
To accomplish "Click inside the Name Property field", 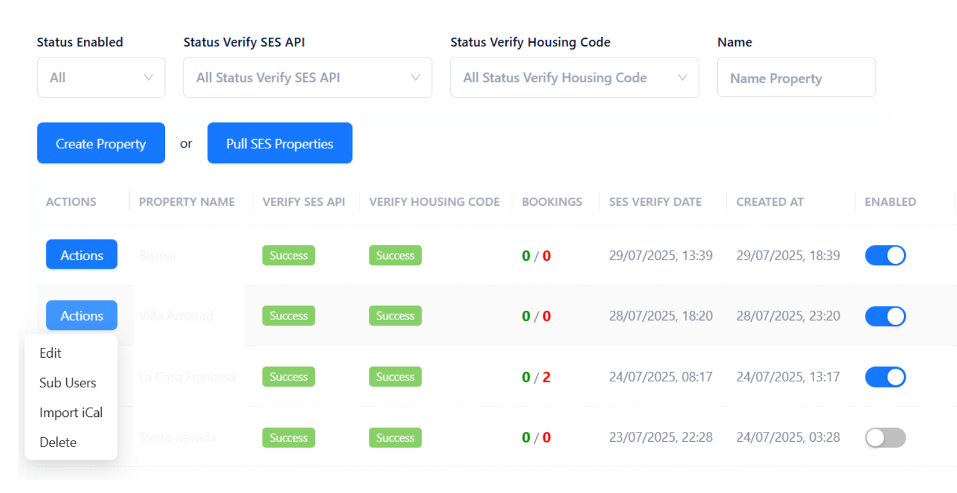I will (x=796, y=77).
